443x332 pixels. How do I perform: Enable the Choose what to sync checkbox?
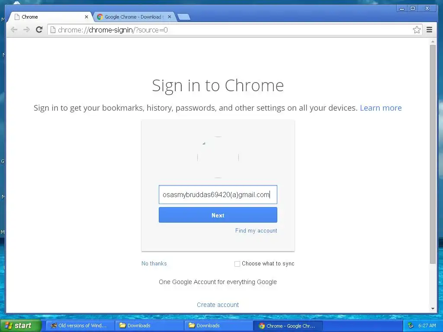(x=238, y=264)
